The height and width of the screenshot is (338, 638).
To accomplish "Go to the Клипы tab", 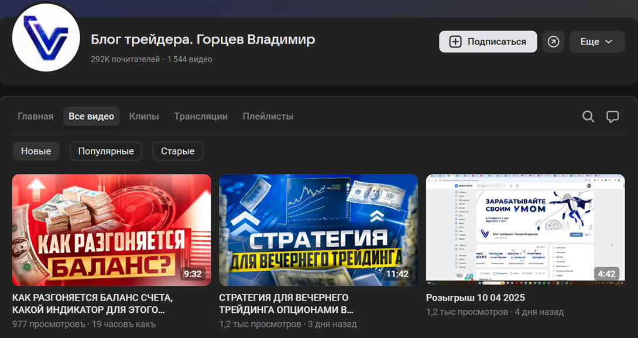I will 144,117.
